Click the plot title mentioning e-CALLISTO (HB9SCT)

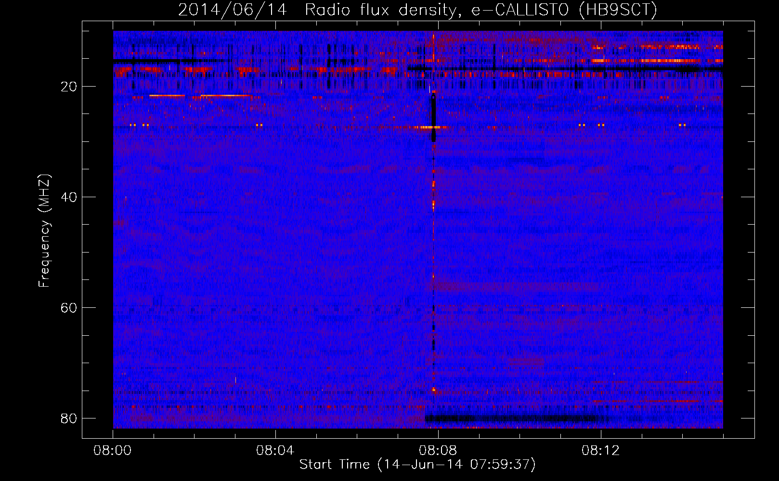(x=417, y=10)
